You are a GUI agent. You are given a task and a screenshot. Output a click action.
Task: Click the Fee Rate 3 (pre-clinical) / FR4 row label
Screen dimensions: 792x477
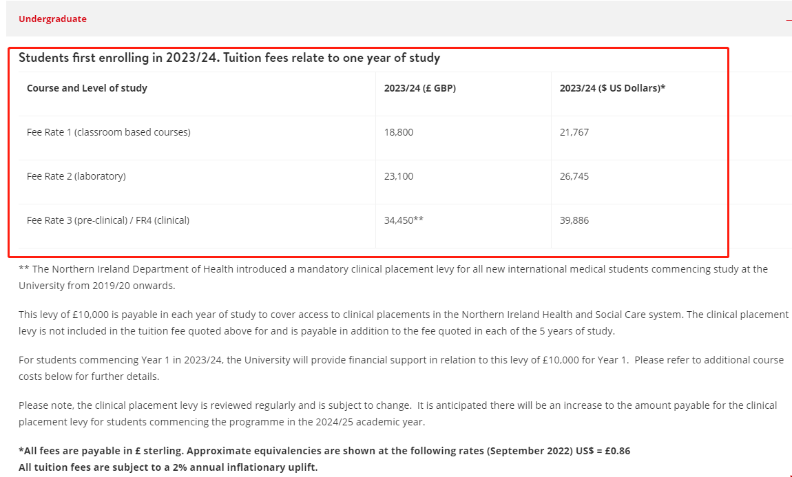pyautogui.click(x=108, y=220)
